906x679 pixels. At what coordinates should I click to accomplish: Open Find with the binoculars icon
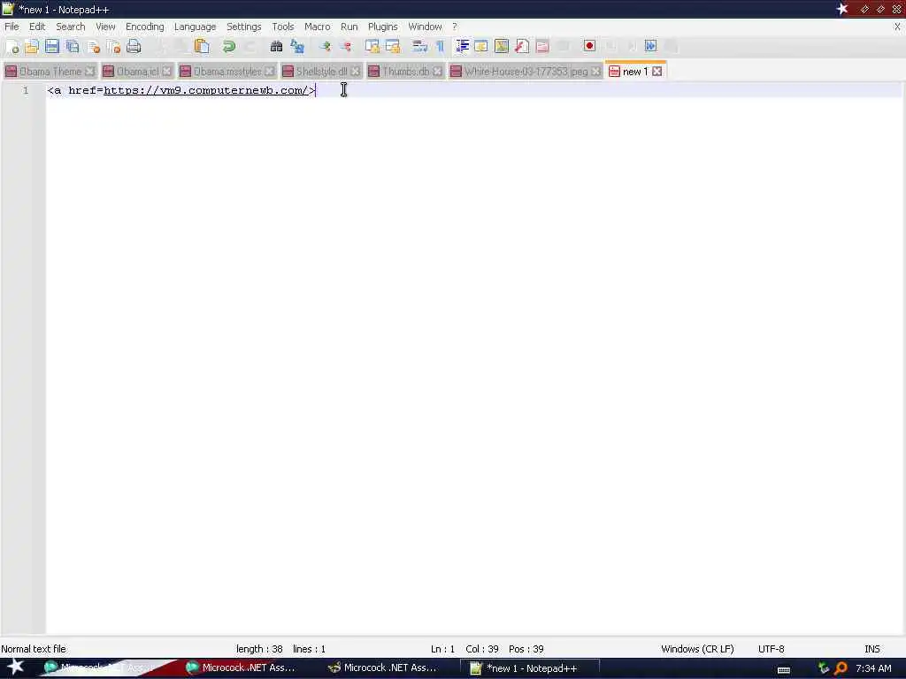pyautogui.click(x=276, y=46)
